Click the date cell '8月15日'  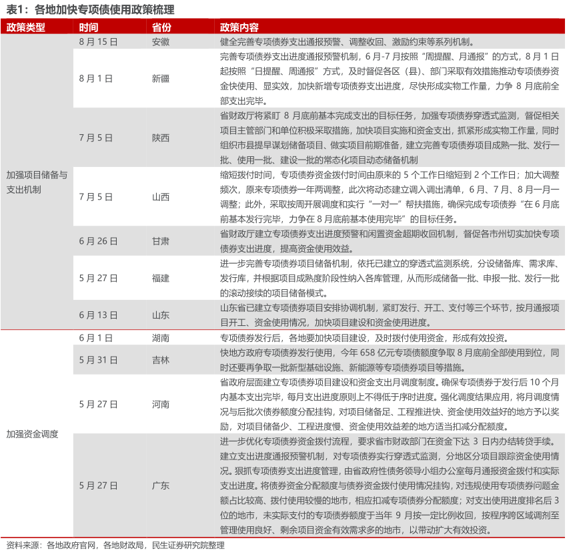click(98, 41)
